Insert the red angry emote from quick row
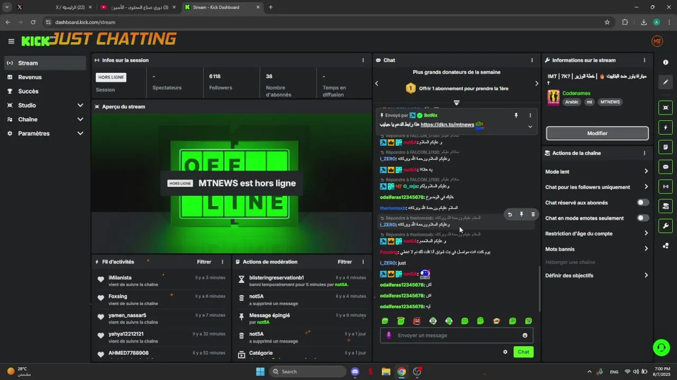 [417, 321]
